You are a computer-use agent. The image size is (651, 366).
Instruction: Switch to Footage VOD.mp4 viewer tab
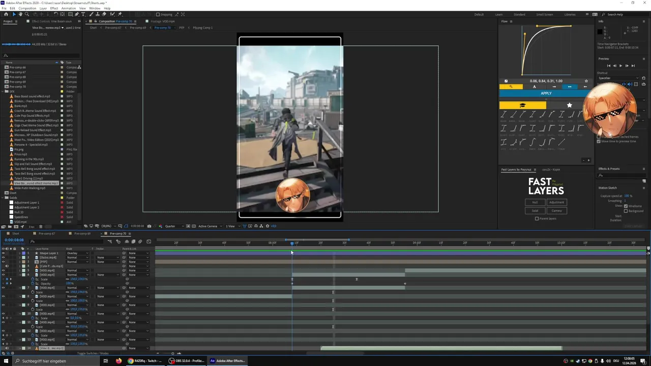coord(163,21)
